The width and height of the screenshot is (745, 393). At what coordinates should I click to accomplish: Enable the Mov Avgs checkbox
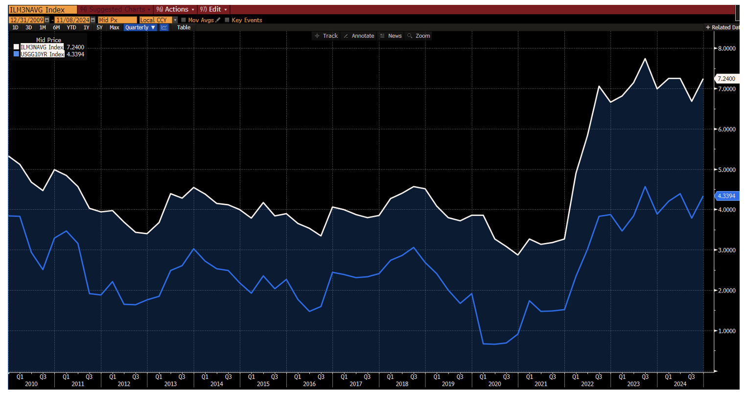tap(184, 20)
